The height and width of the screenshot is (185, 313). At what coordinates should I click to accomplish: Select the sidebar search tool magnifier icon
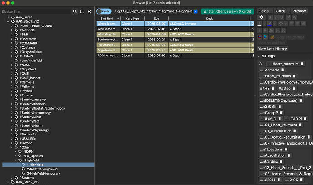(x=75, y=12)
